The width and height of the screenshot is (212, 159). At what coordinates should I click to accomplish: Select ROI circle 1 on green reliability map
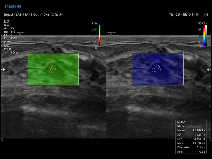click(53, 67)
